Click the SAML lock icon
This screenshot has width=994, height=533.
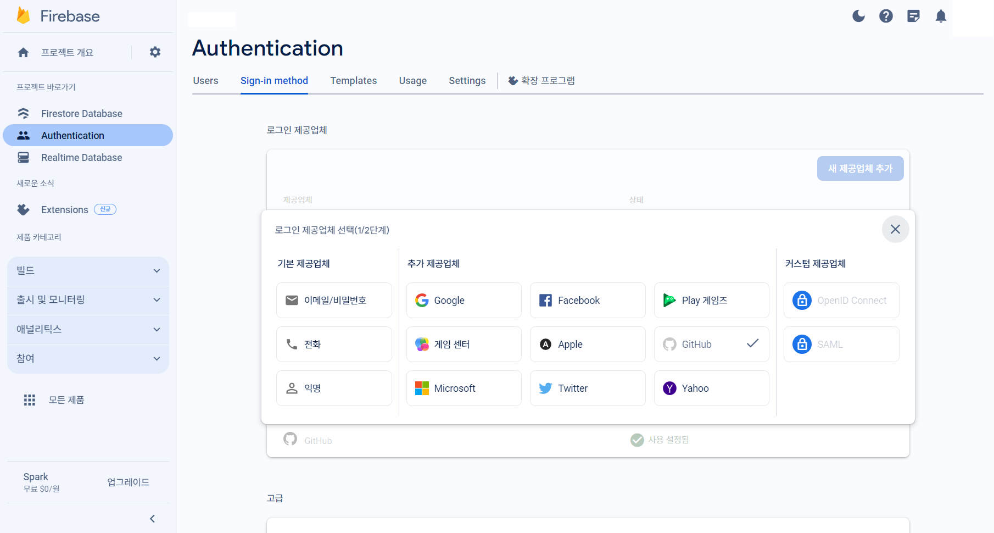(x=802, y=344)
